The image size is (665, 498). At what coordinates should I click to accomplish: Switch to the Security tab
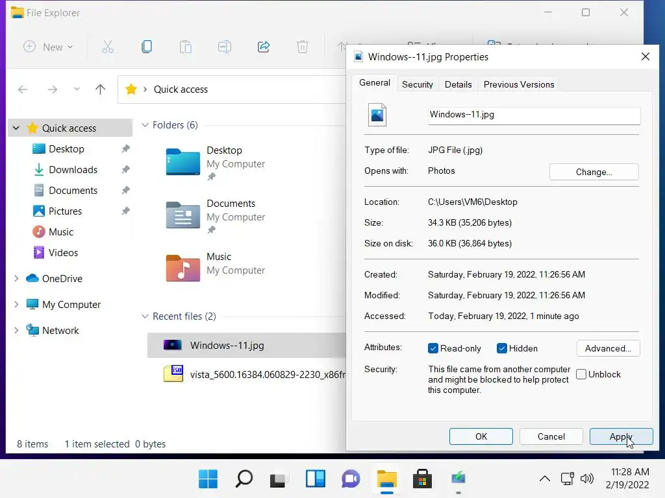coord(418,85)
